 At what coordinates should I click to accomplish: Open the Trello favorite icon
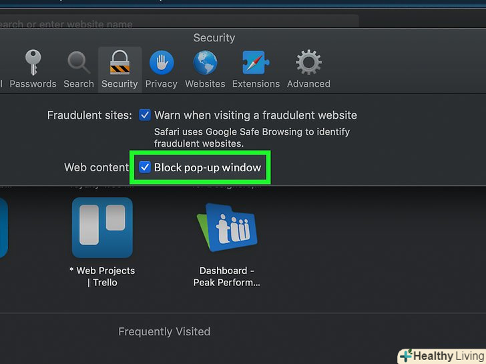(102, 227)
